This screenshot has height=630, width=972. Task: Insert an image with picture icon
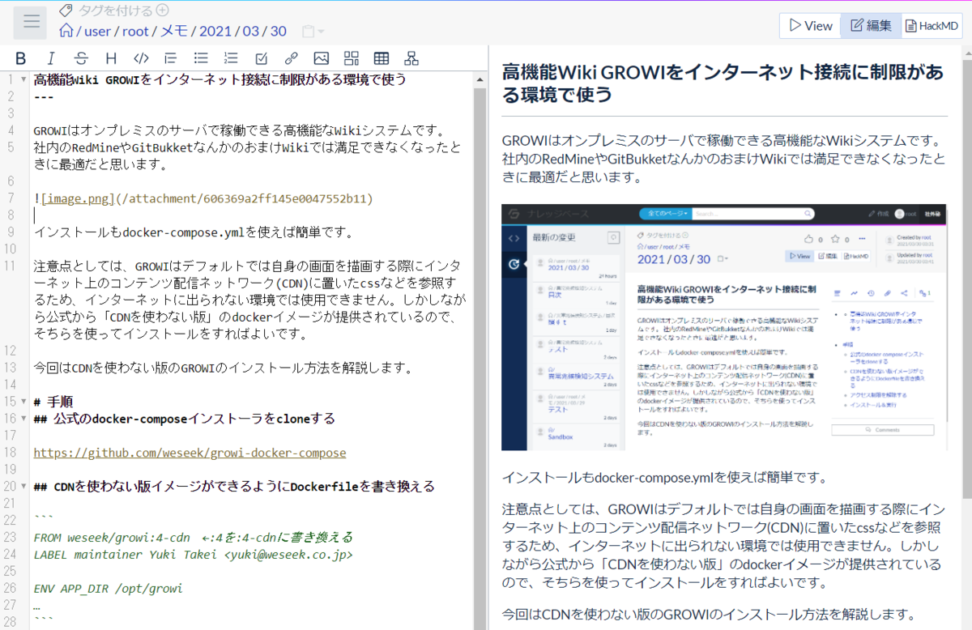(322, 58)
